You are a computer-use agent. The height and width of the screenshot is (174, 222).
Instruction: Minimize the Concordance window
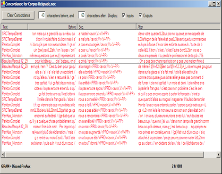tap(210, 4)
